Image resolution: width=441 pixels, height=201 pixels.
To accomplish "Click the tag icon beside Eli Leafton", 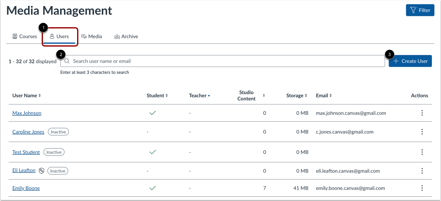I will coord(41,171).
